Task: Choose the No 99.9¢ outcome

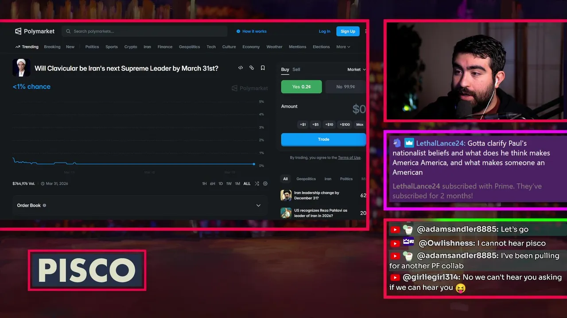Action: pyautogui.click(x=346, y=87)
